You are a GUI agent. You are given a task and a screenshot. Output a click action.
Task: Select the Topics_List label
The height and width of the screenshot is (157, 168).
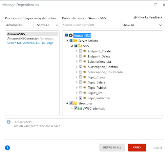point(95,93)
